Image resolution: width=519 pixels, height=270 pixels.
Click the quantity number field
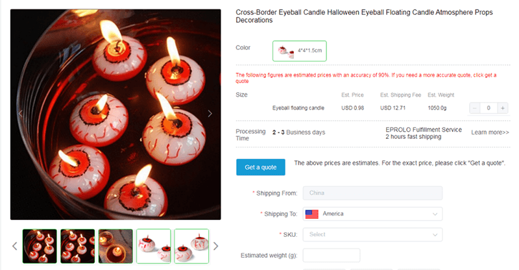pyautogui.click(x=489, y=108)
